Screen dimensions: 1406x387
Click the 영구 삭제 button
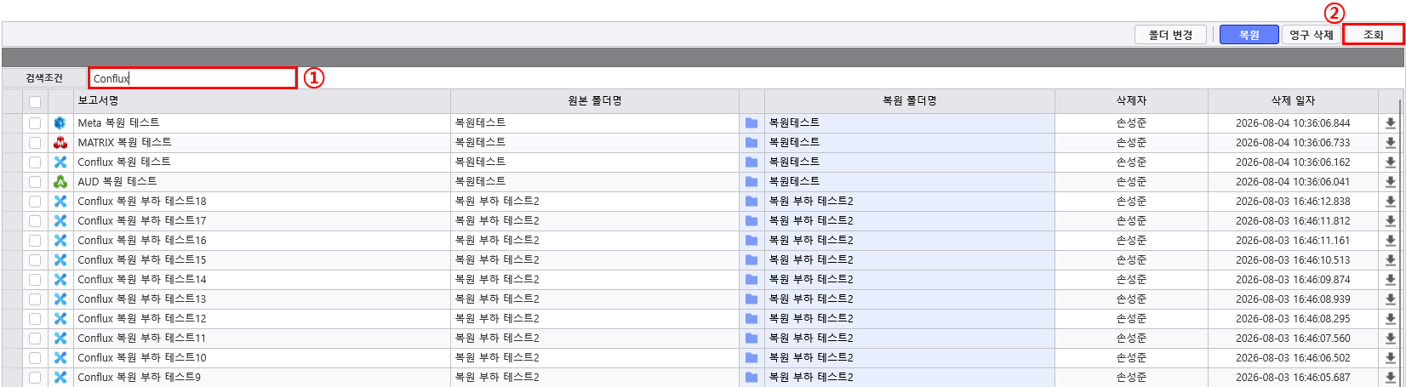[x=1312, y=35]
